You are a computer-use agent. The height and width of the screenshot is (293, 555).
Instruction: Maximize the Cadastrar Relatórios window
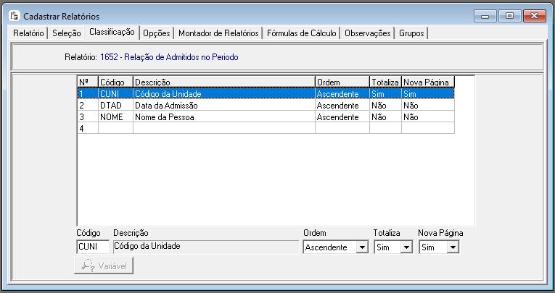click(x=510, y=15)
